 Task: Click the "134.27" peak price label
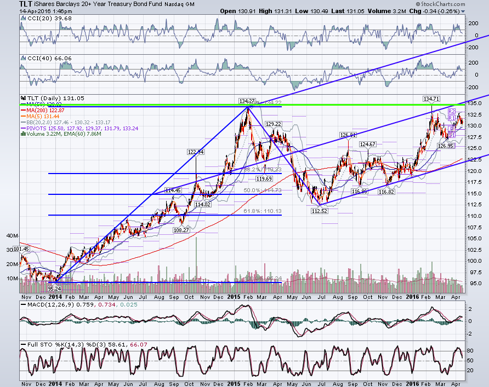click(x=247, y=101)
